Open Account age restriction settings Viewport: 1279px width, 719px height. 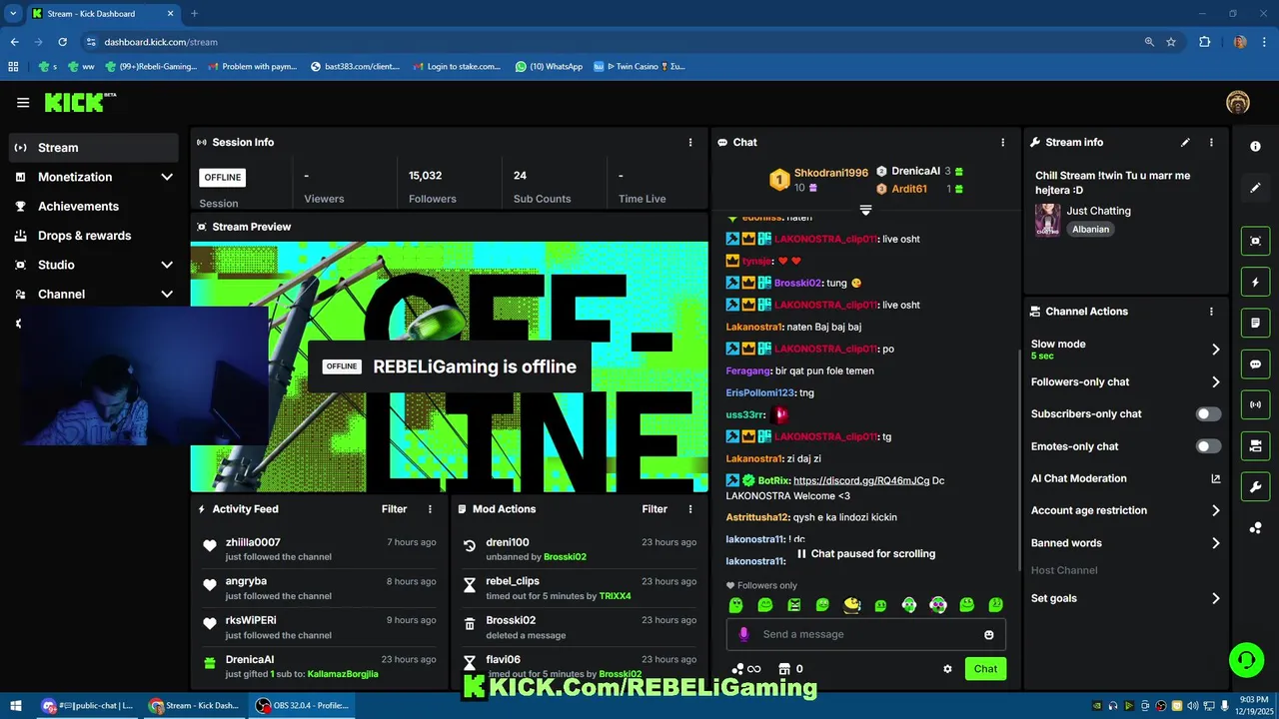coord(1125,510)
